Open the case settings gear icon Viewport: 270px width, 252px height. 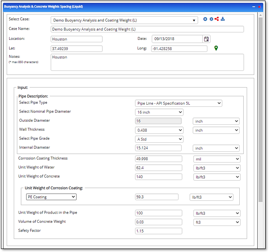tap(211, 19)
